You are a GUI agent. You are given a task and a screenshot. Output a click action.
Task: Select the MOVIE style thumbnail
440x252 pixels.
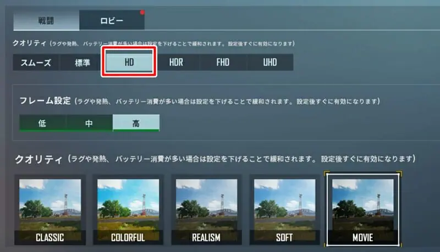[x=363, y=209]
